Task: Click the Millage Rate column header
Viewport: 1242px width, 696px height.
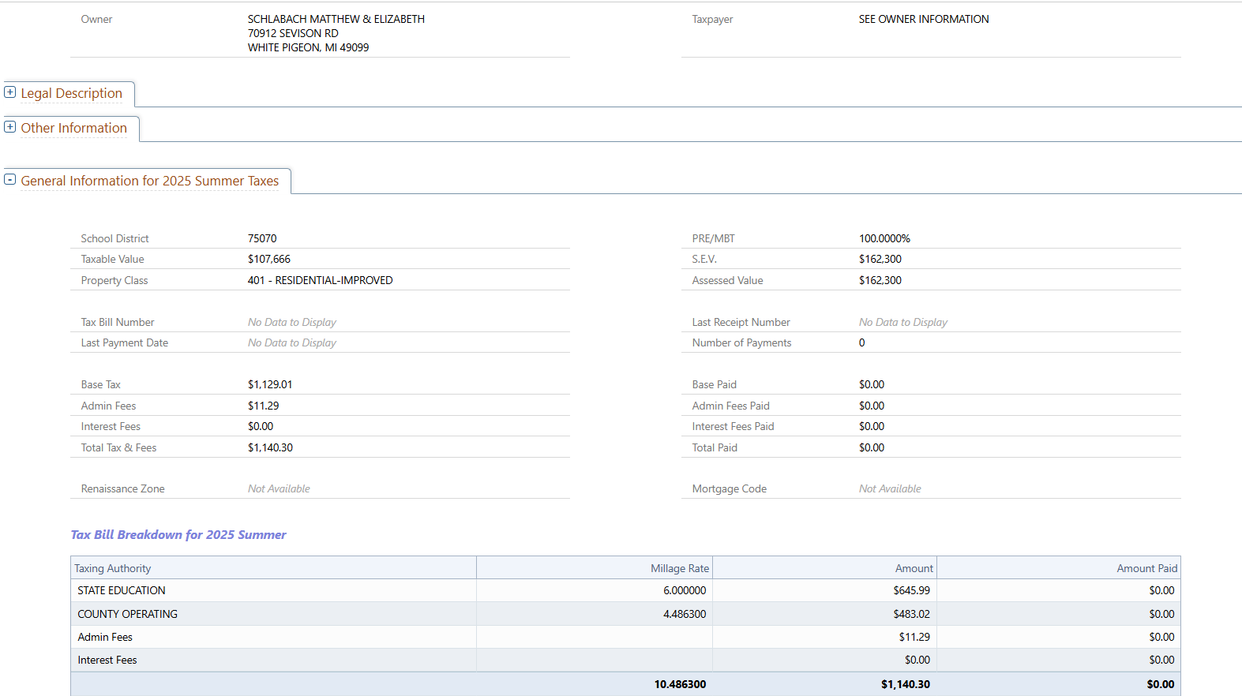Action: click(679, 568)
